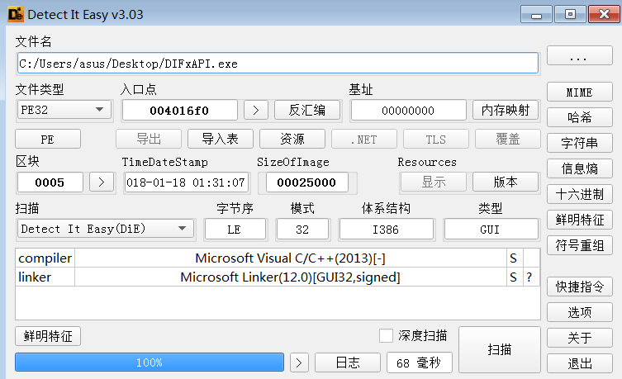Click the SizeOfImage field 00025000
622x379 pixels.
pyautogui.click(x=307, y=182)
